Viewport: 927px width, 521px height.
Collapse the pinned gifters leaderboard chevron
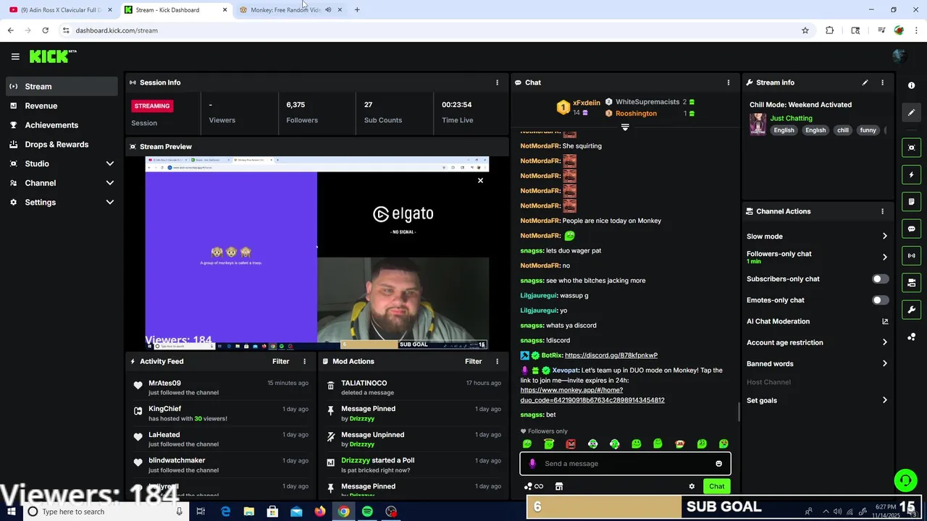625,127
